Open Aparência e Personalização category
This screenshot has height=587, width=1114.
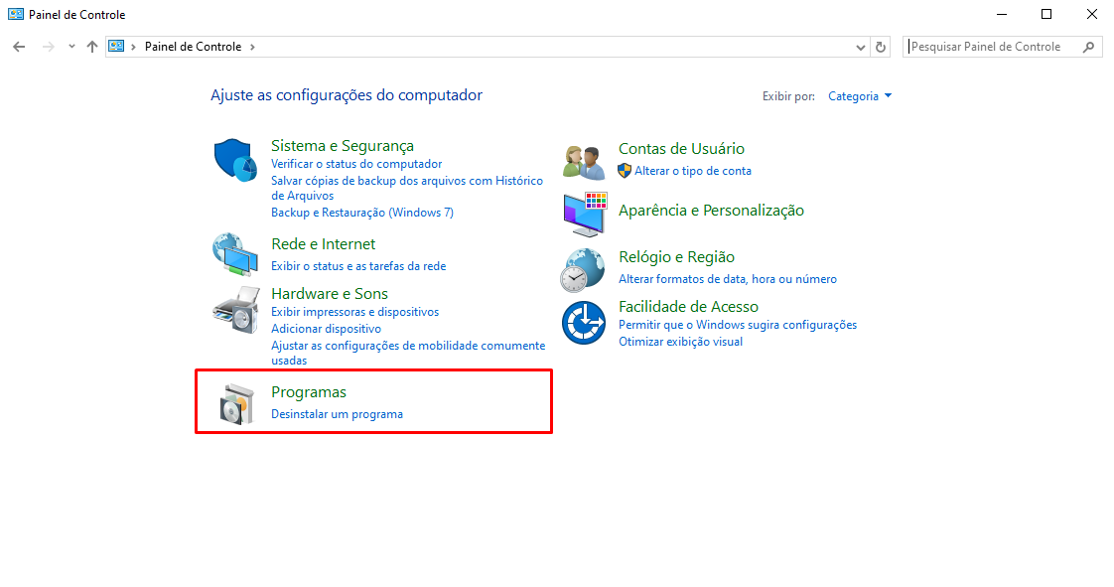(711, 211)
